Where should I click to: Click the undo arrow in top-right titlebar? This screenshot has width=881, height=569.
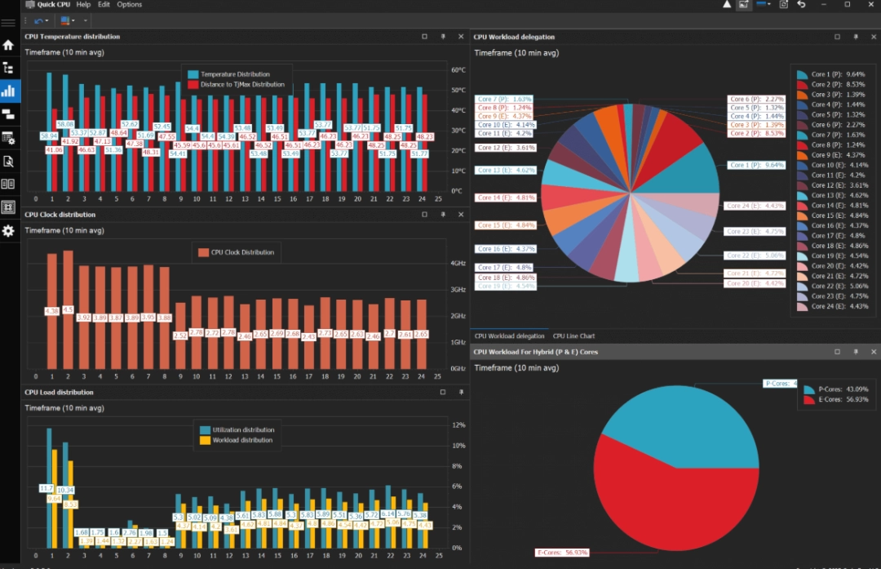tap(802, 5)
